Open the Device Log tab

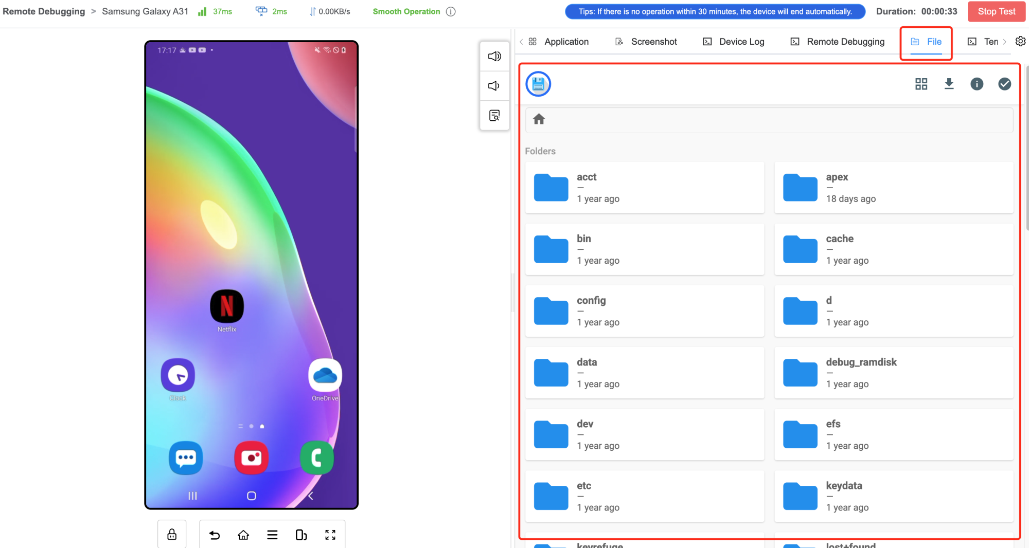pyautogui.click(x=734, y=42)
